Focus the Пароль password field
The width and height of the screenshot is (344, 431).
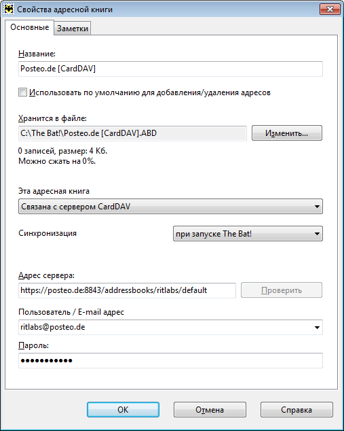pos(170,360)
